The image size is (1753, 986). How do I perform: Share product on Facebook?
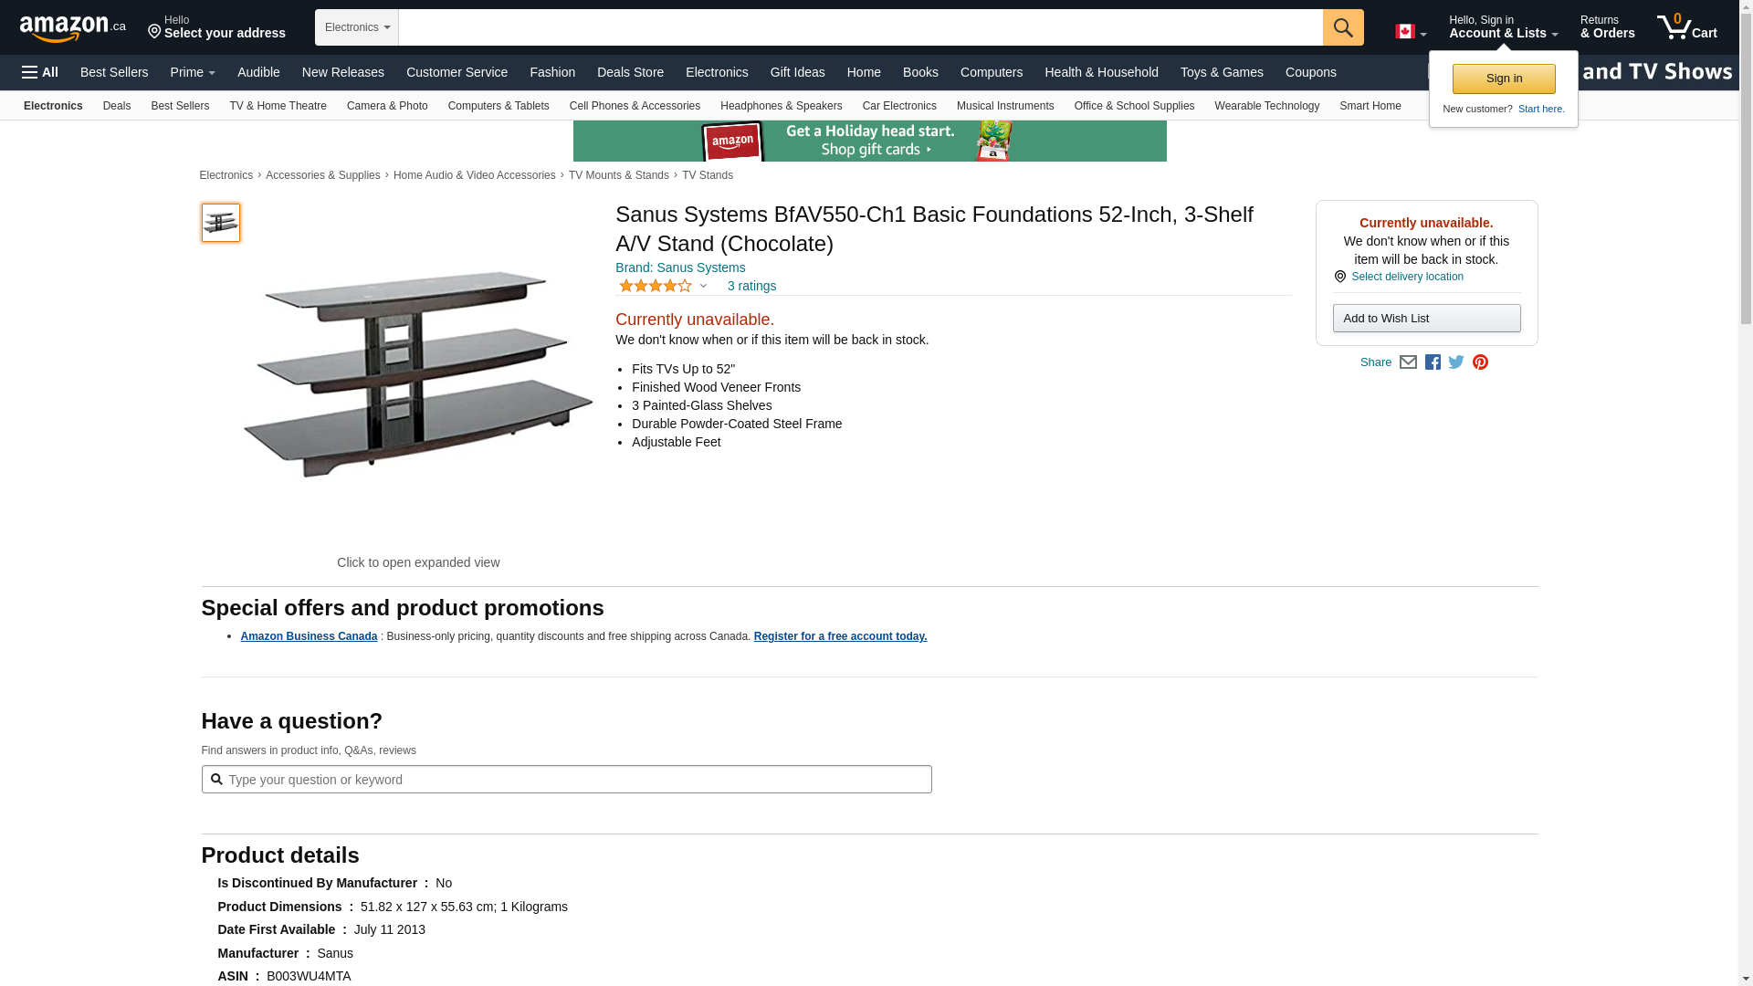1433,362
